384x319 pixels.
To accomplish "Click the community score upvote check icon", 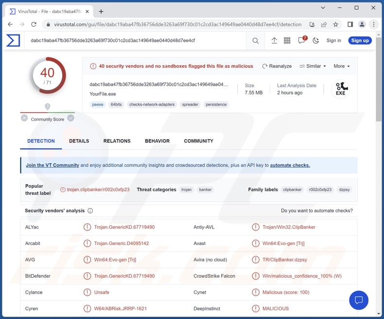I will [71, 118].
